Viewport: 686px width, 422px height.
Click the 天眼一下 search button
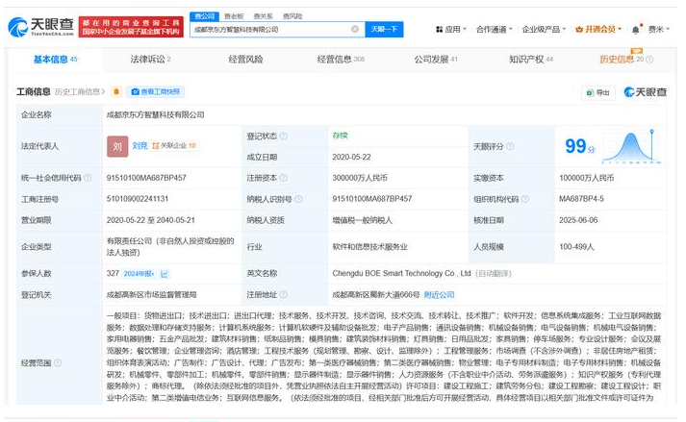click(x=384, y=29)
